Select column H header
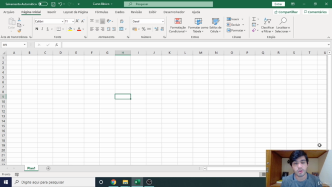The width and height of the screenshot is (332, 187). [123, 53]
